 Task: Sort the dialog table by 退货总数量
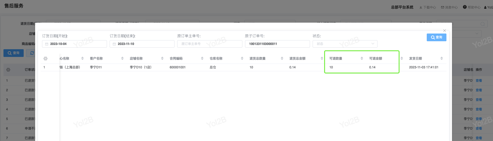(282, 59)
